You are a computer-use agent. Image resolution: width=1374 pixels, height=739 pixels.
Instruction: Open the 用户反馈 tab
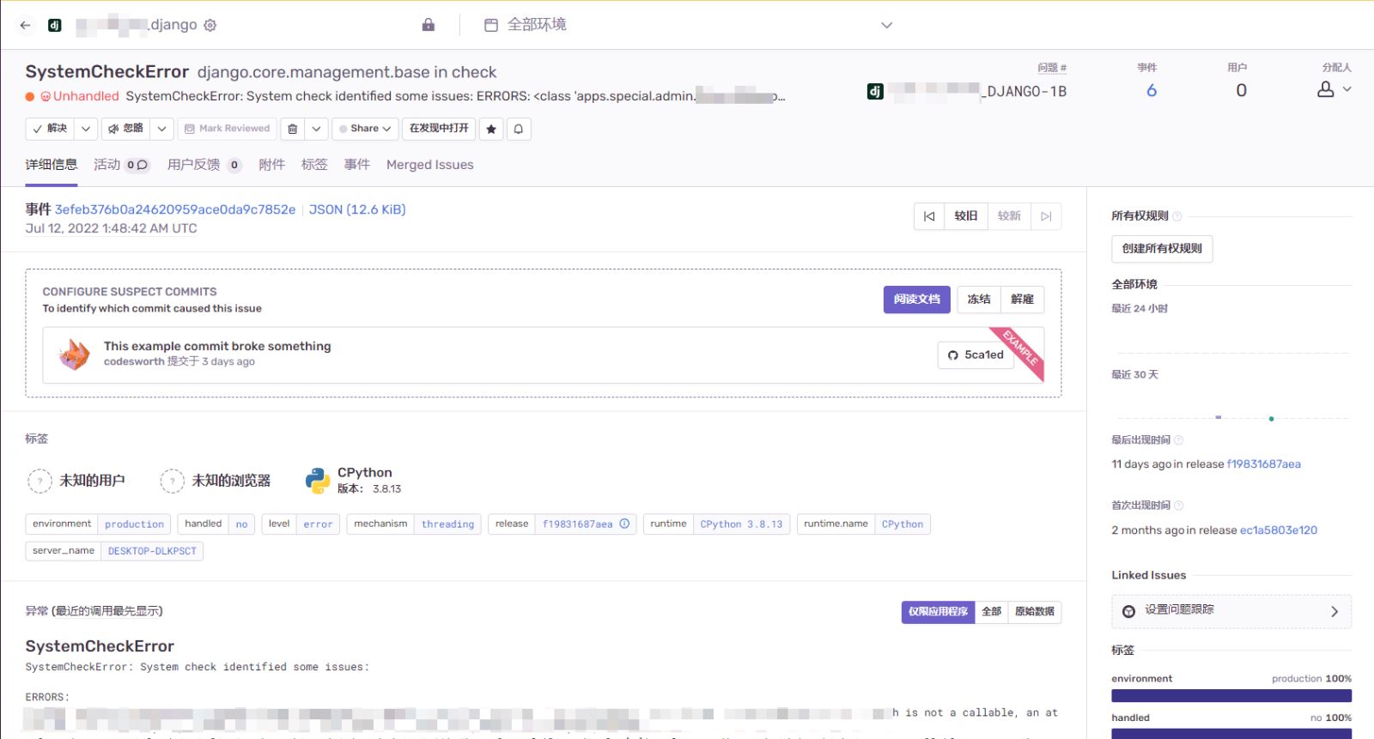193,165
